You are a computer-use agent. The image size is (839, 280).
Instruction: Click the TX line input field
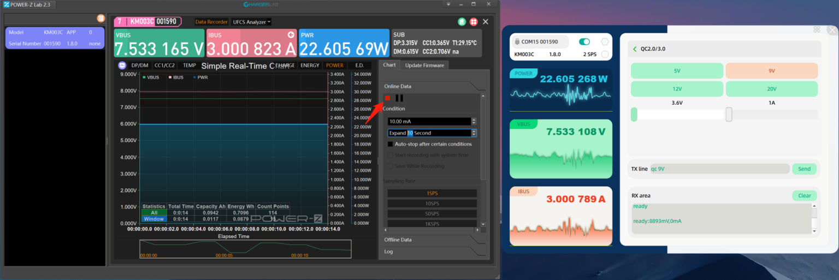[x=719, y=169]
